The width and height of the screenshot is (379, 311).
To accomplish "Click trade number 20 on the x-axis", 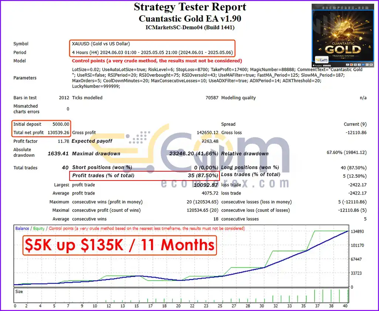I will [178, 306].
